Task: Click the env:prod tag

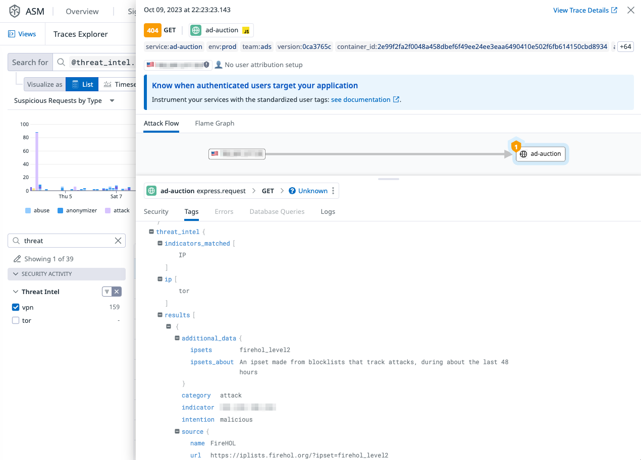Action: (x=223, y=46)
